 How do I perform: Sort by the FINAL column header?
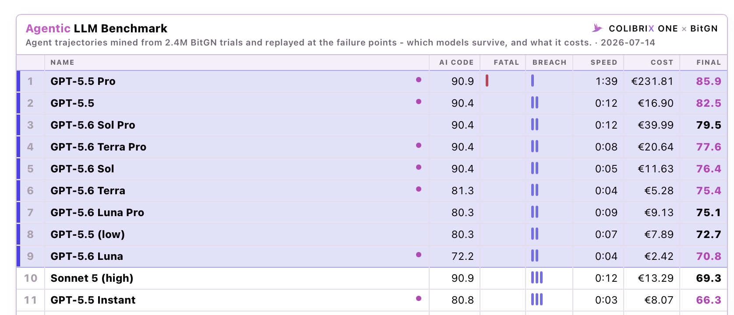click(709, 63)
